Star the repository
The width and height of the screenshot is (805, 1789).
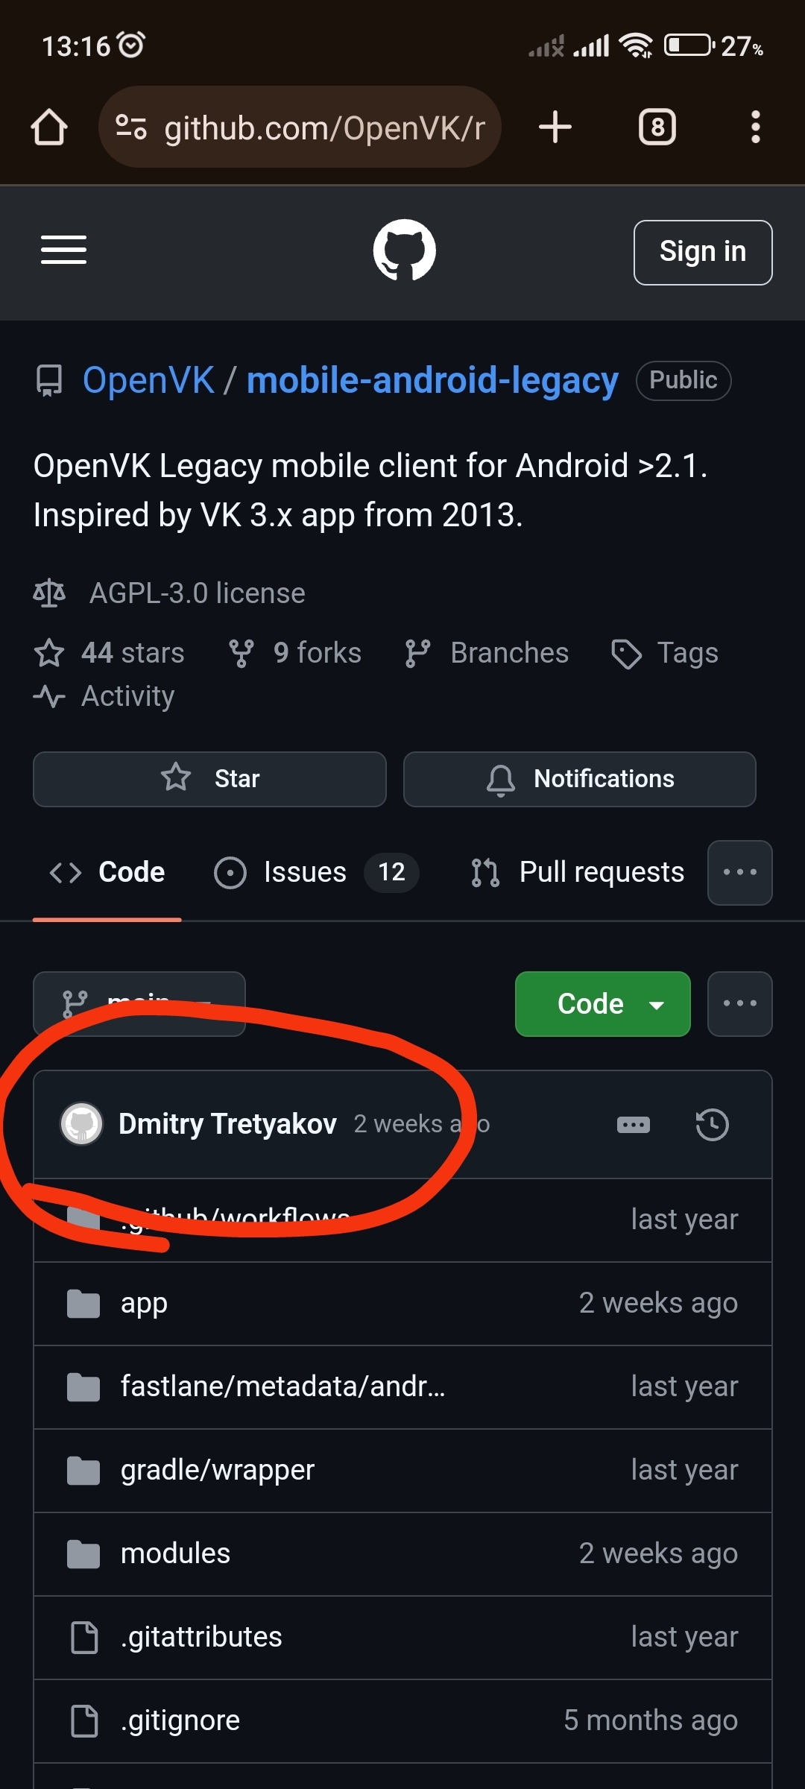[209, 779]
